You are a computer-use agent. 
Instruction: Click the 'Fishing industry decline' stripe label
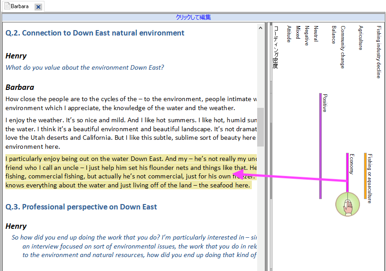pyautogui.click(x=378, y=52)
